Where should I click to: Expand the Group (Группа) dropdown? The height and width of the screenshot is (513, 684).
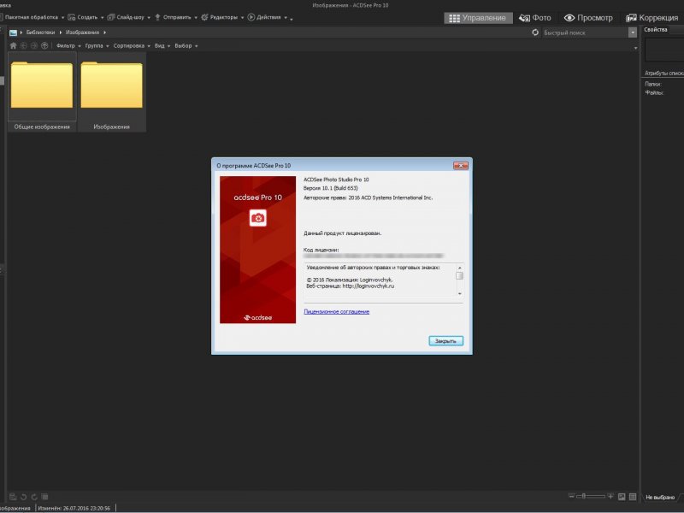pos(108,46)
